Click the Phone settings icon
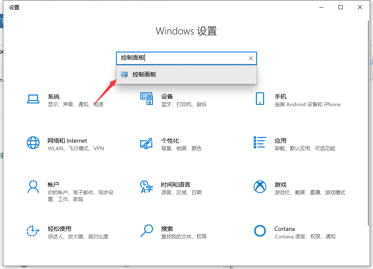Image resolution: width=373 pixels, height=269 pixels. coord(260,99)
